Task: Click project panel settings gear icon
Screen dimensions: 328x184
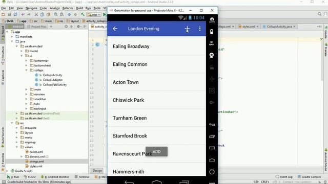Action: (x=78, y=27)
